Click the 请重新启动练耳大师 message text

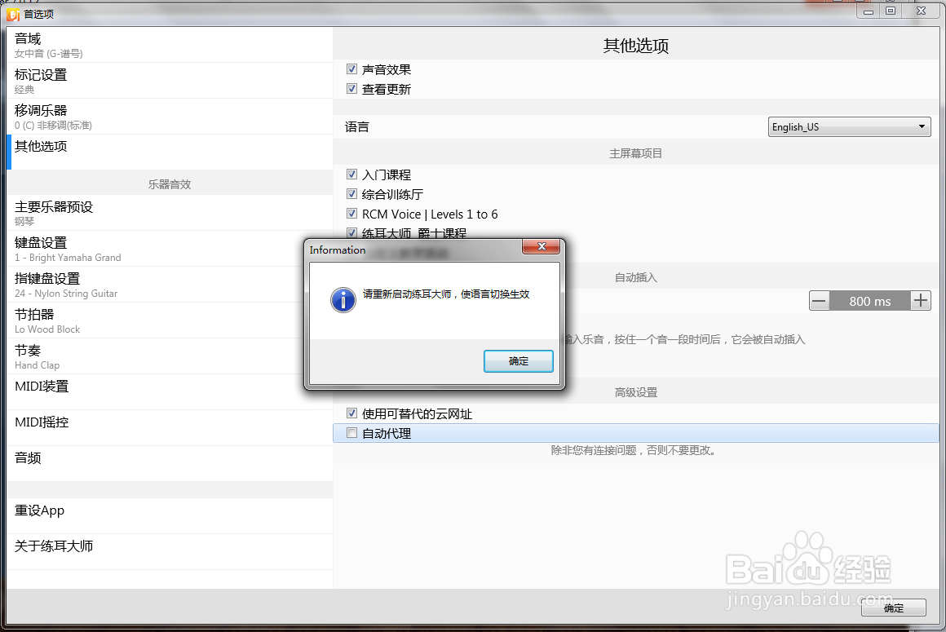[446, 294]
